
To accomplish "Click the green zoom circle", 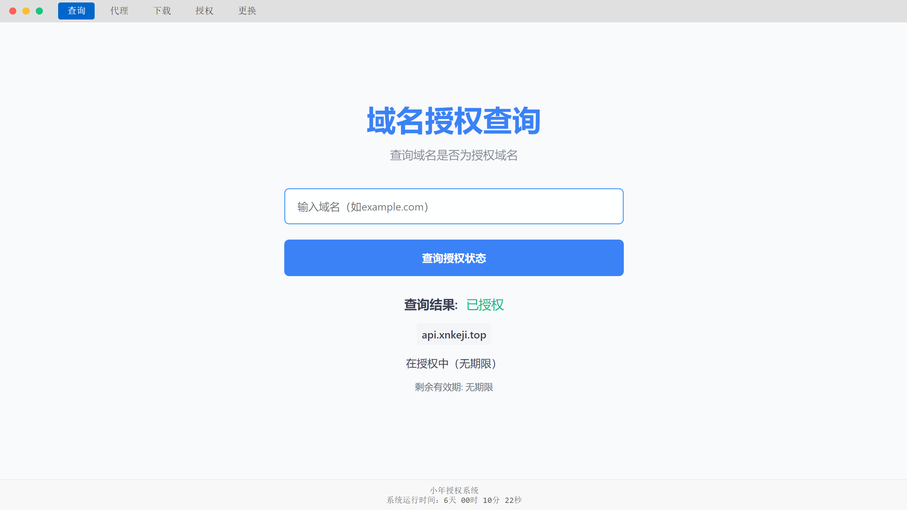I will pyautogui.click(x=39, y=11).
